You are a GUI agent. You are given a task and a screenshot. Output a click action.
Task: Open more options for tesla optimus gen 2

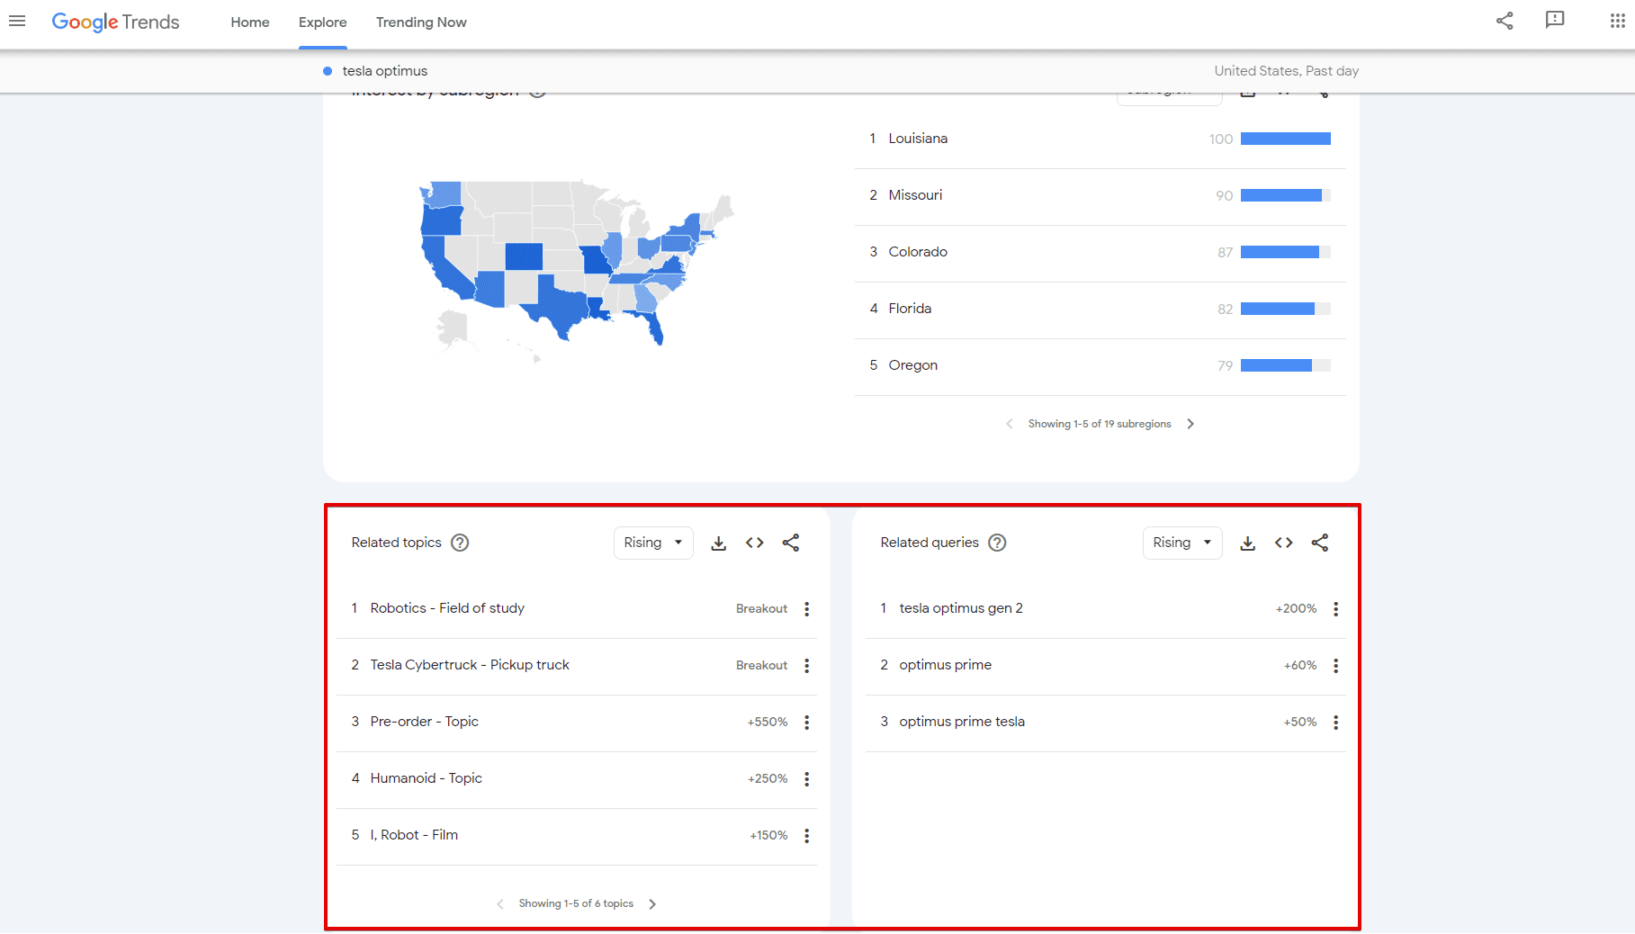[x=1336, y=609]
